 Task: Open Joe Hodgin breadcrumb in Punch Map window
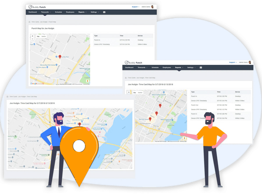[x=44, y=22]
